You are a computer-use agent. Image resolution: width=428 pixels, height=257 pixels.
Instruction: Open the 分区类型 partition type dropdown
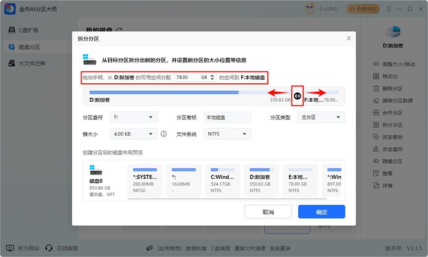(321, 116)
